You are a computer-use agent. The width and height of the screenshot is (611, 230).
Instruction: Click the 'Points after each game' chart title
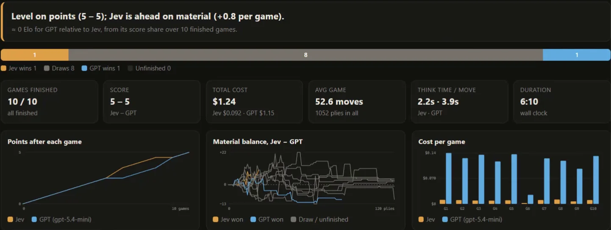point(44,142)
